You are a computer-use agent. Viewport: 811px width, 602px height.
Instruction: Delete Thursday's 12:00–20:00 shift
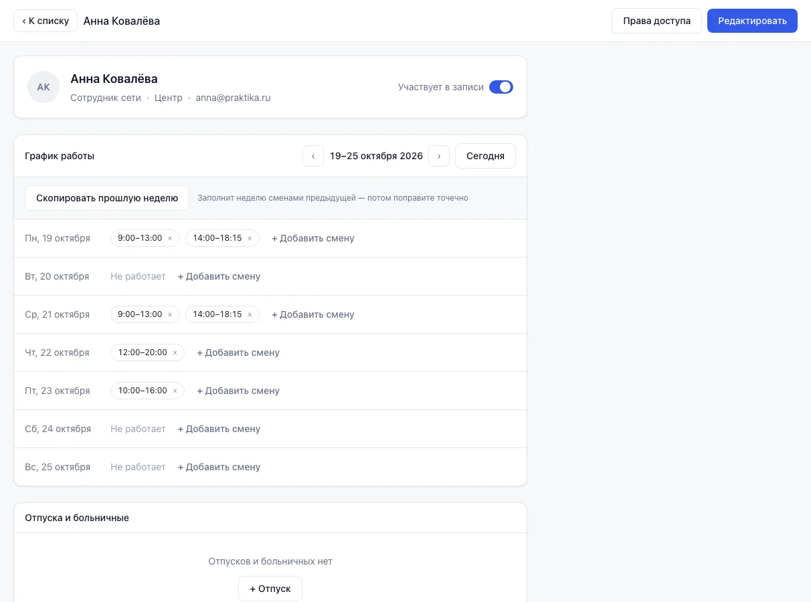[x=175, y=353]
